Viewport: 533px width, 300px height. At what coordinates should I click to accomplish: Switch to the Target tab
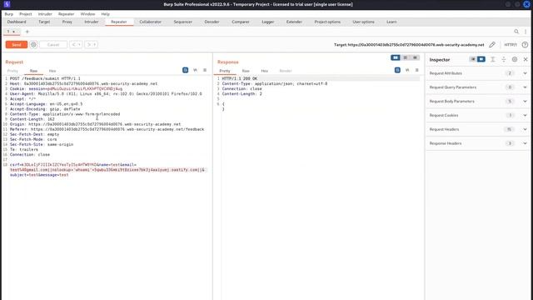point(44,22)
